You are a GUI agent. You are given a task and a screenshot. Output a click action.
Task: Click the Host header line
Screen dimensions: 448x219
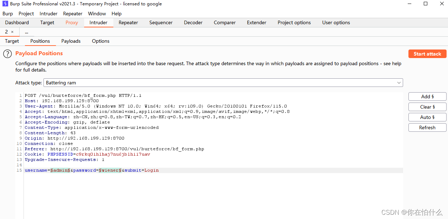point(62,101)
